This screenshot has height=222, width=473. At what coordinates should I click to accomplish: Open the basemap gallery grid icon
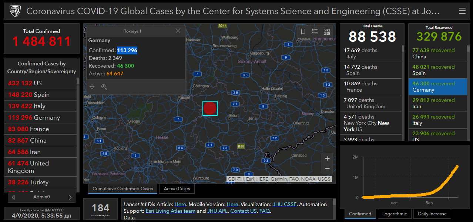tap(327, 32)
